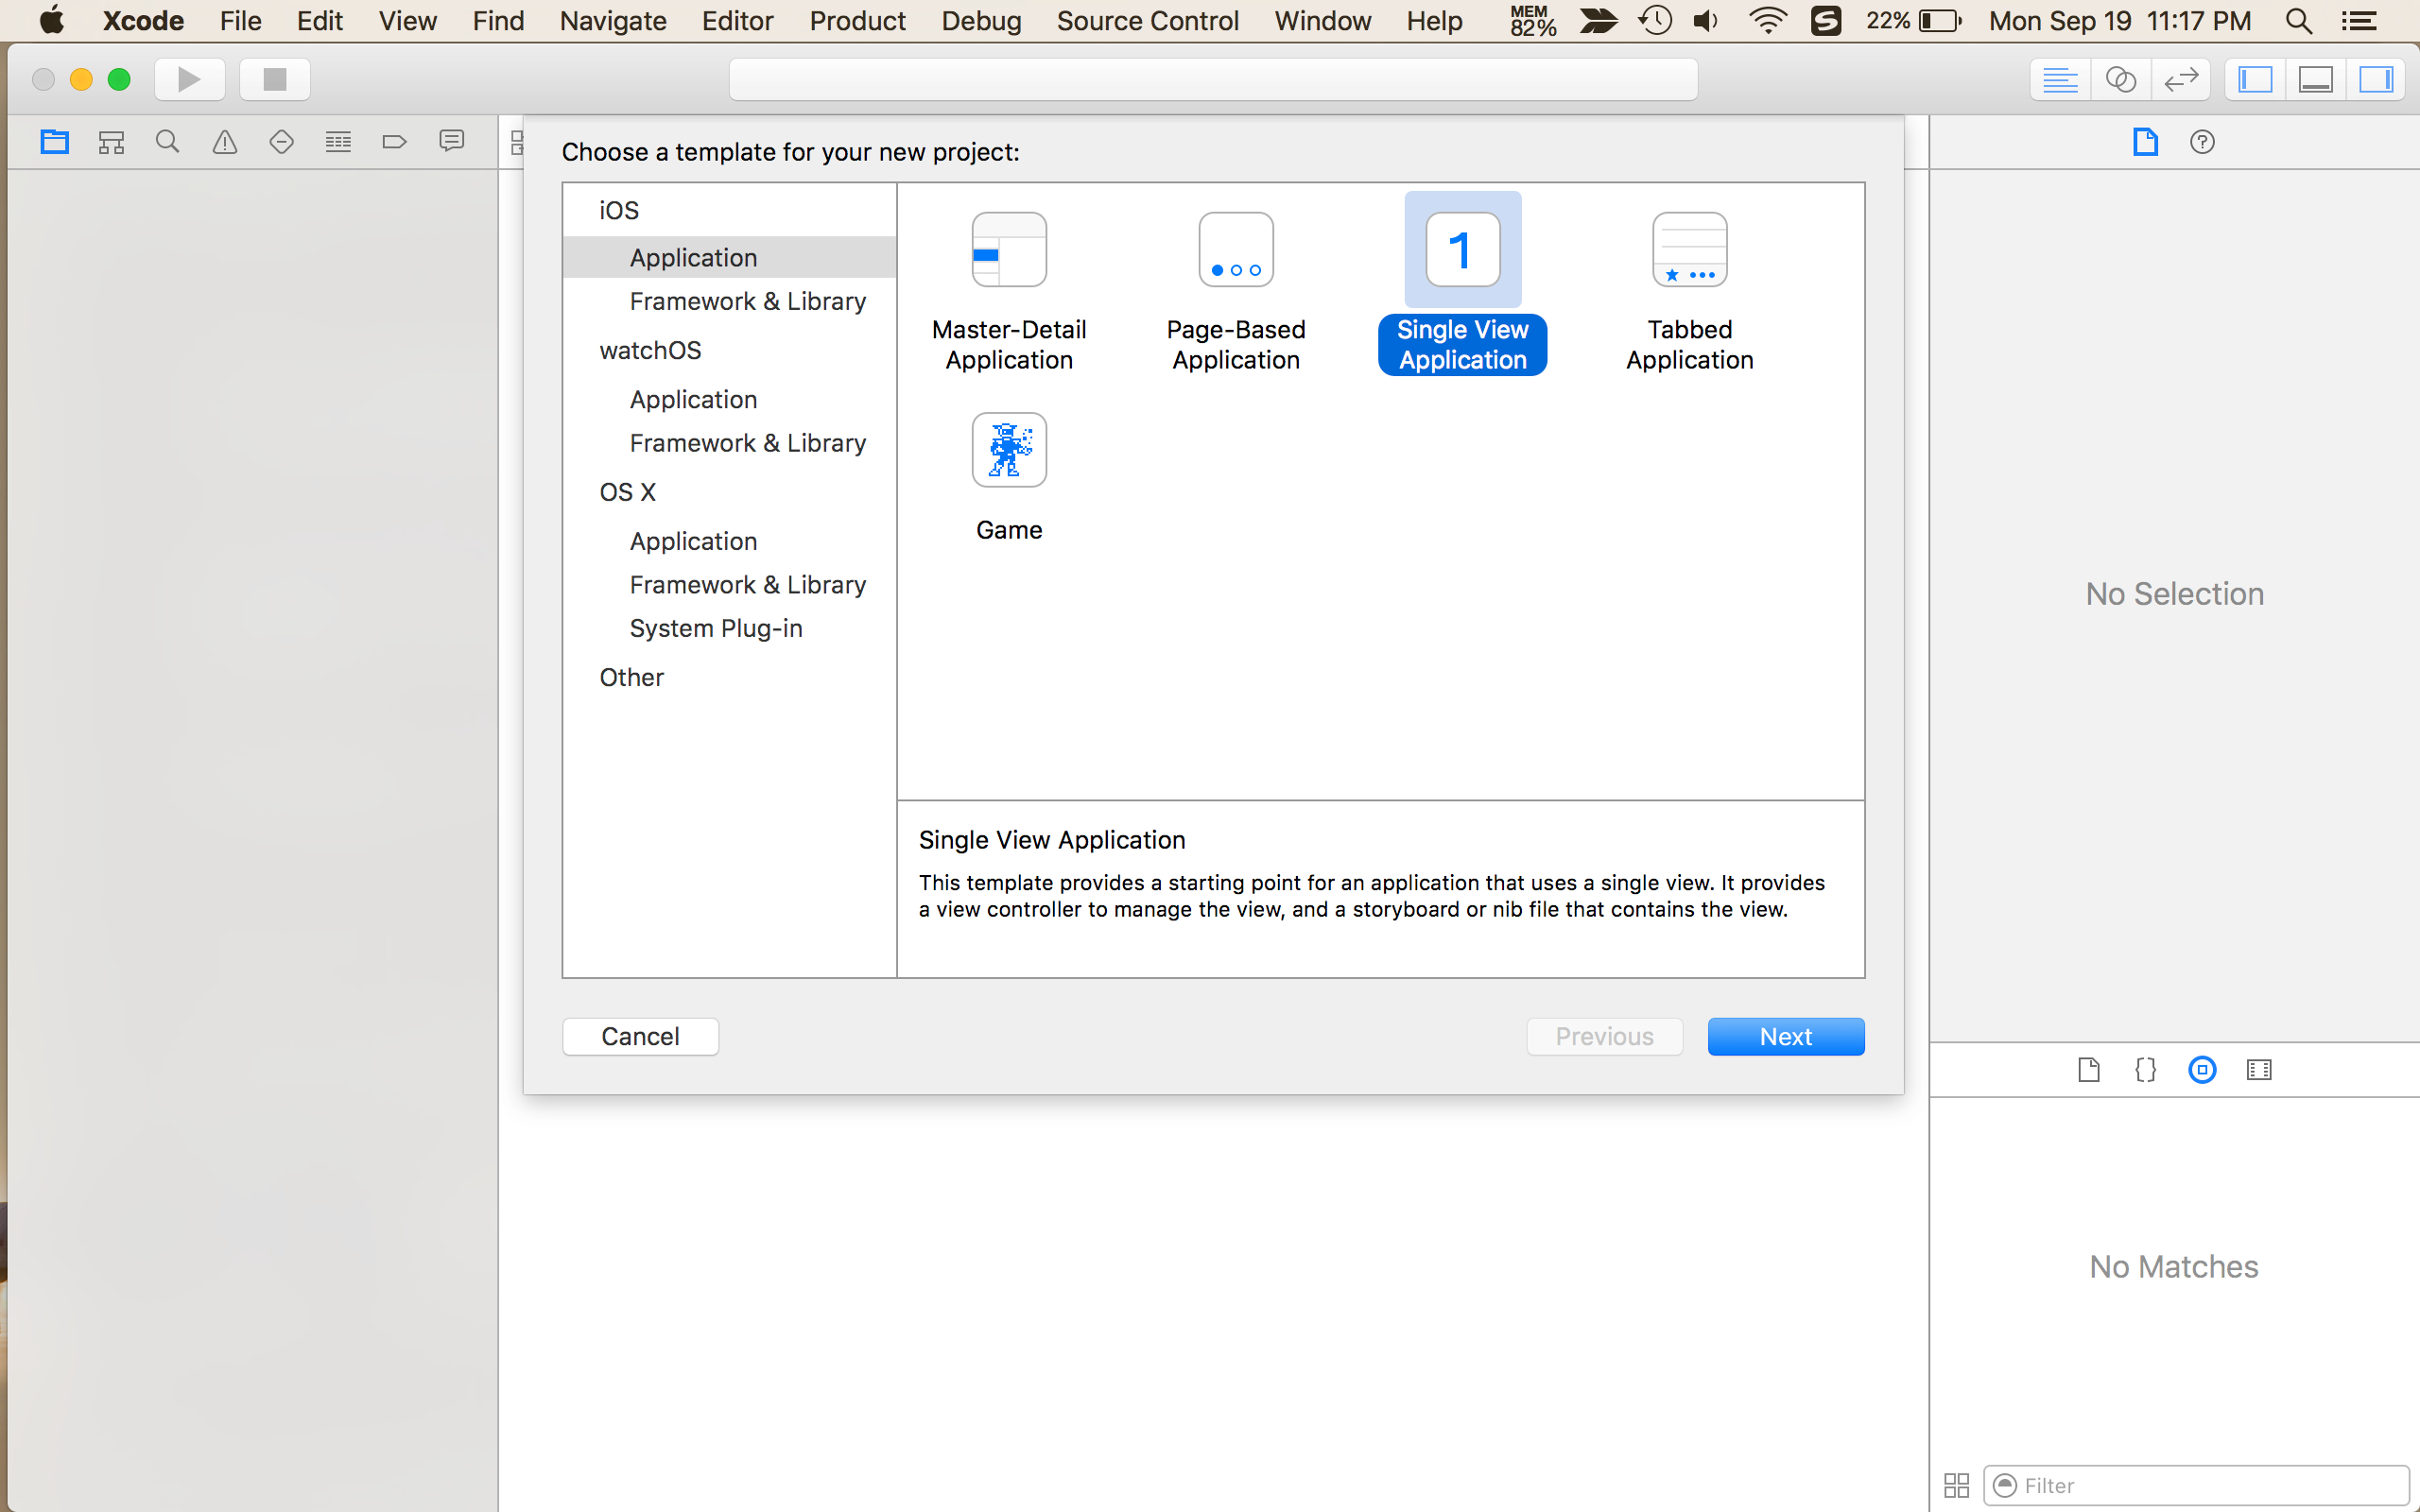Open the Source Control menu
The height and width of the screenshot is (1512, 2420).
[x=1147, y=20]
